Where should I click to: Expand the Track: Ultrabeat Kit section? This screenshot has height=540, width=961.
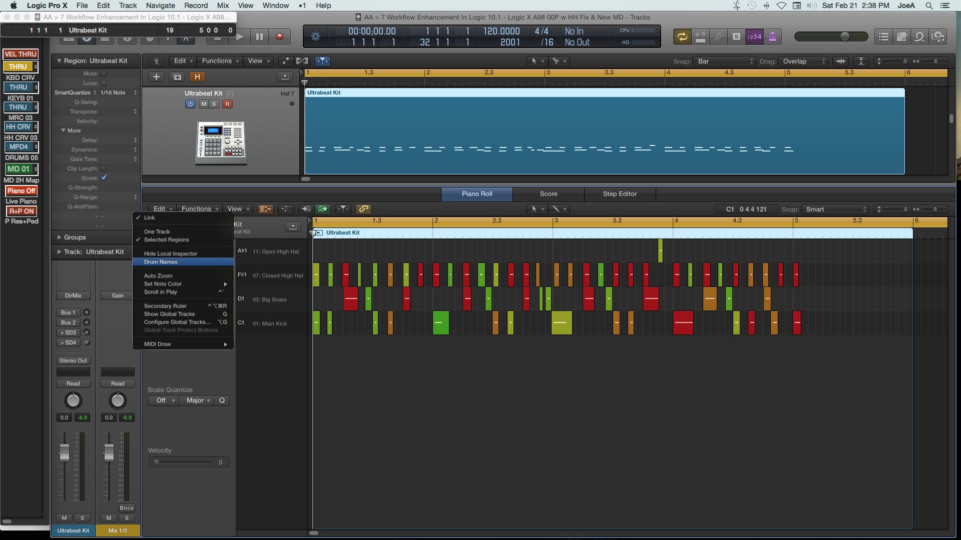(59, 251)
